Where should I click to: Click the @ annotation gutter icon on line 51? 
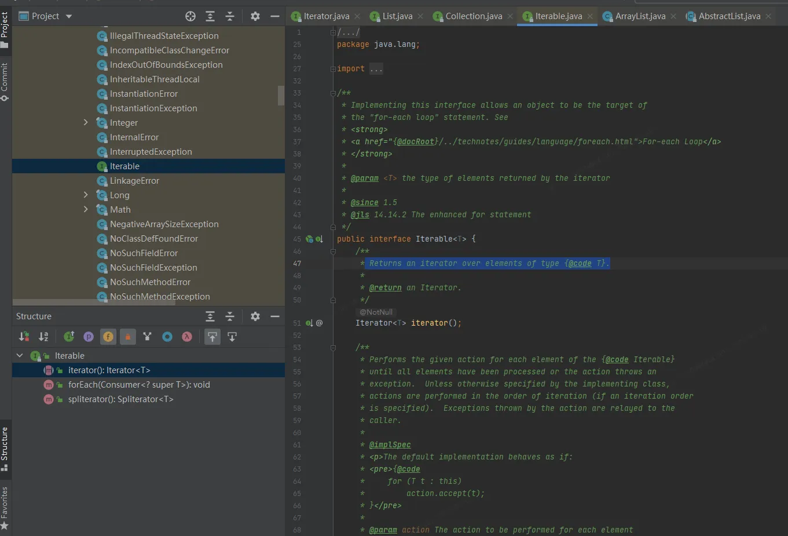[x=319, y=323]
